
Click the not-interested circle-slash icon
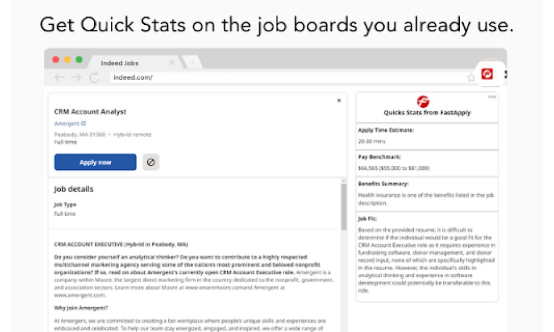[x=151, y=162]
